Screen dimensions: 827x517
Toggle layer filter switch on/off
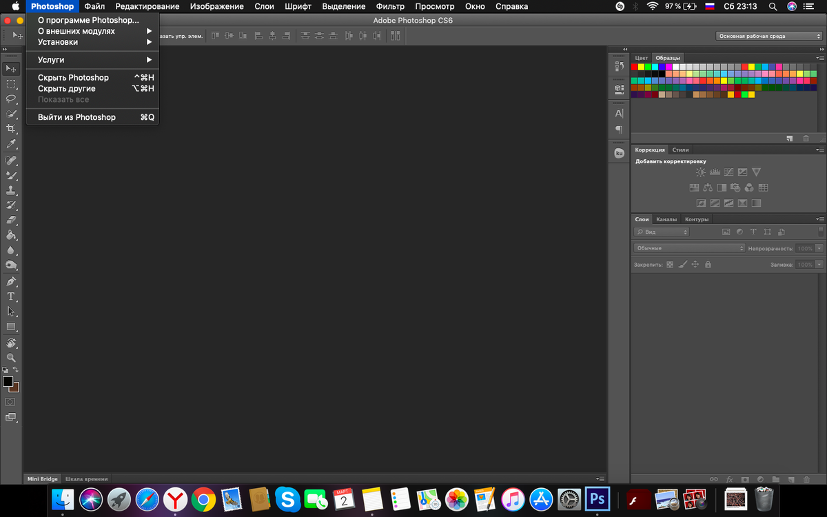[820, 232]
